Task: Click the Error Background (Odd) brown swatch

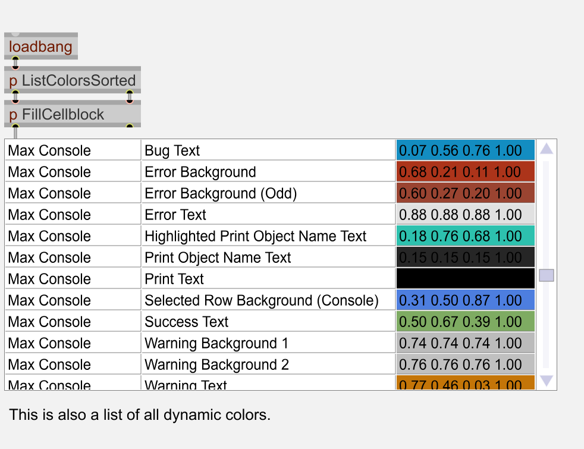Action: 466,193
